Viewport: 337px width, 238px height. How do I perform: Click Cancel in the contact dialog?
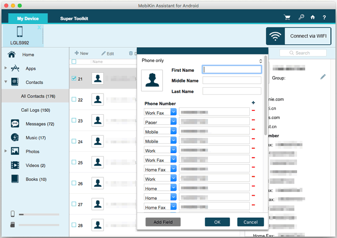pos(250,222)
